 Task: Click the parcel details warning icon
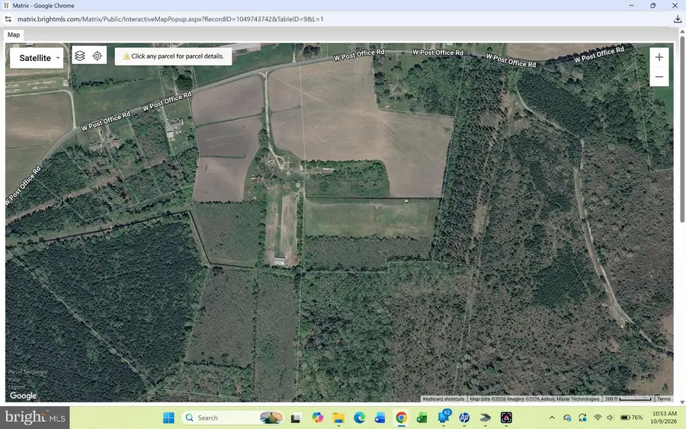click(127, 56)
